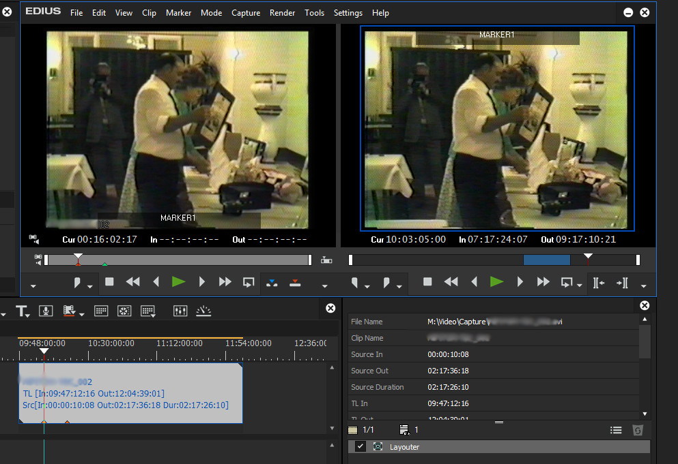Toggle loop playback in the player

click(x=249, y=282)
